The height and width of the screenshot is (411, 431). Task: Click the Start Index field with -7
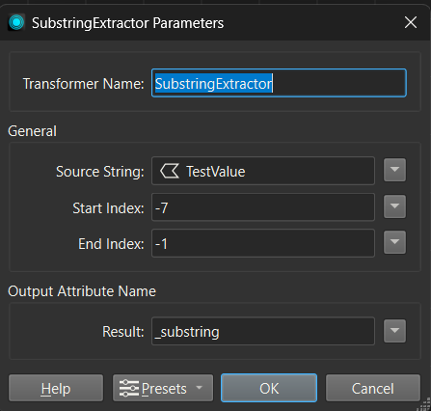point(263,207)
